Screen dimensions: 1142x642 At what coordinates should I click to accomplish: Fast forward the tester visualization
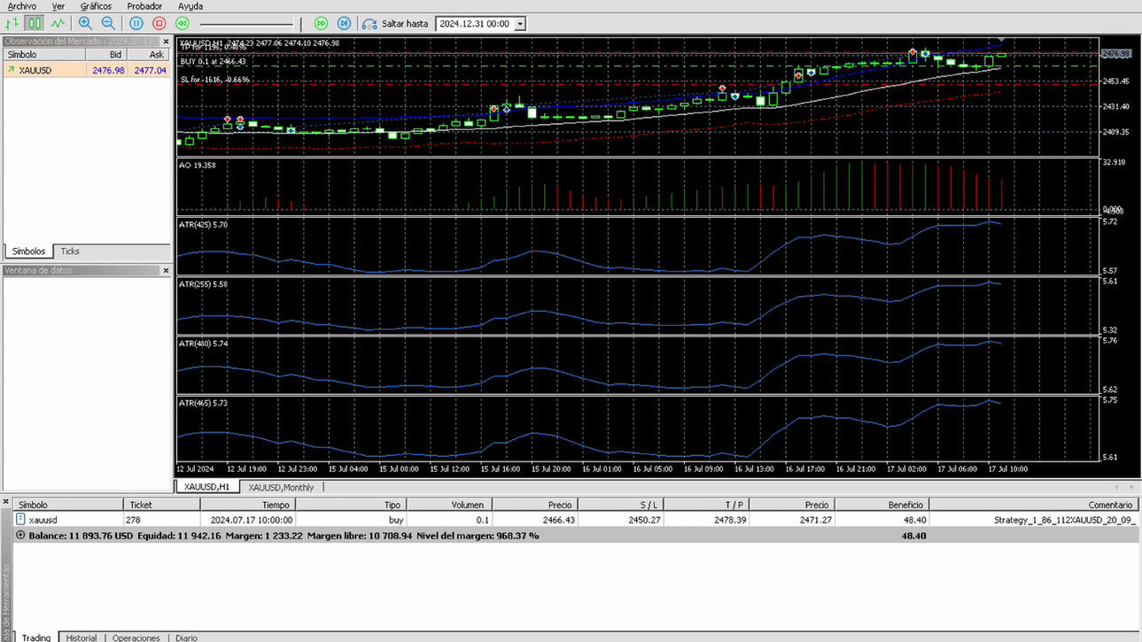pos(321,23)
